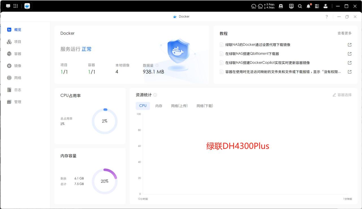This screenshot has width=362, height=209.
Task: Click external-link icon for Qbittorrent tutorial
Action: click(x=350, y=54)
